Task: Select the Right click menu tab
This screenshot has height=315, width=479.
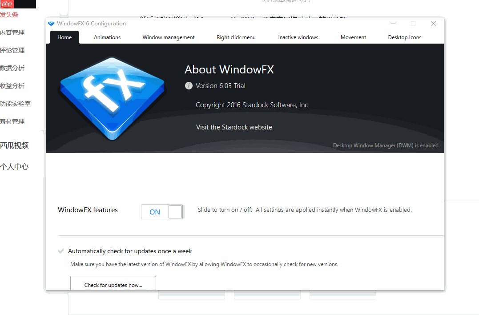Action: click(236, 37)
